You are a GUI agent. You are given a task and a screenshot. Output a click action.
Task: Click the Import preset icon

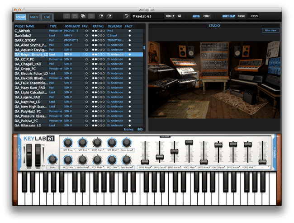coord(101,16)
